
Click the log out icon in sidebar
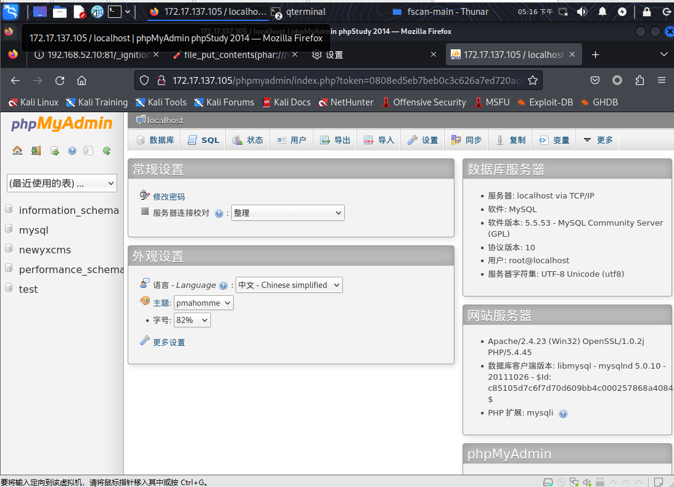[x=36, y=150]
